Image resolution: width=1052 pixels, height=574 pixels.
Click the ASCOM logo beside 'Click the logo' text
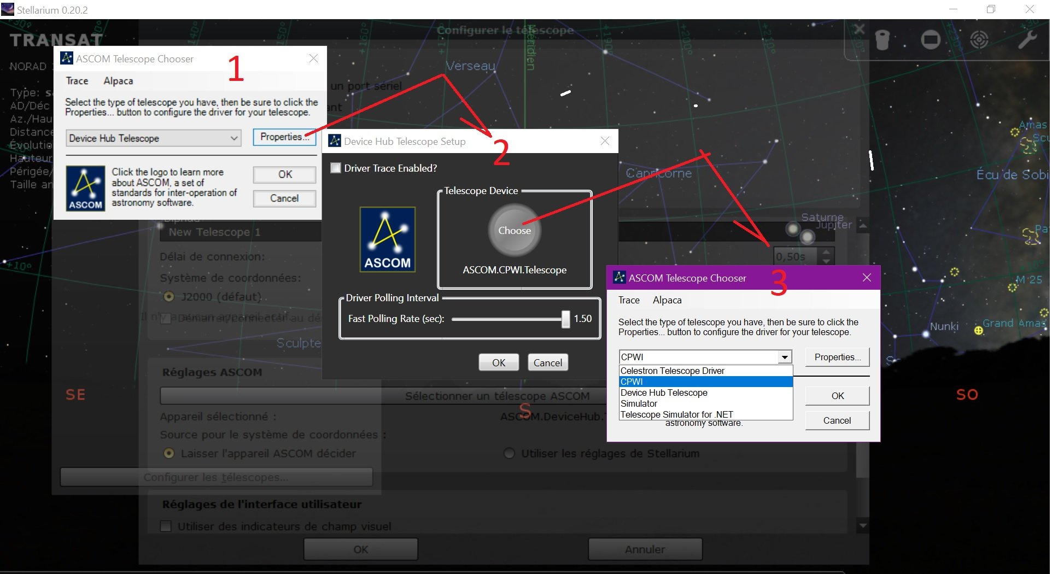click(85, 189)
